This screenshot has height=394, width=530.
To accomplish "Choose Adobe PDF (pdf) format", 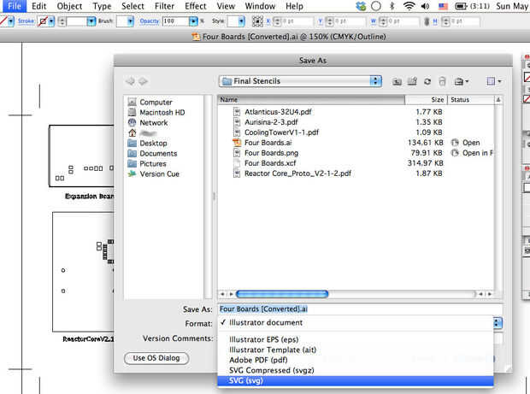I will click(x=356, y=360).
